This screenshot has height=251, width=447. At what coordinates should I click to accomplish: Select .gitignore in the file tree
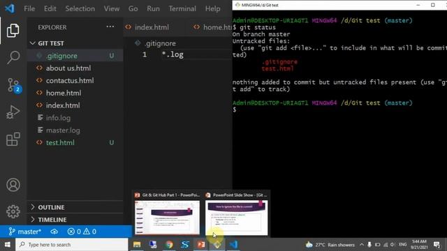click(x=75, y=56)
